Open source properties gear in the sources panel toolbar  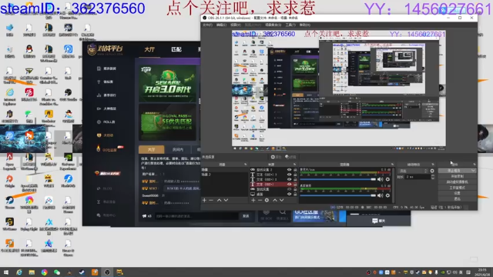pyautogui.click(x=267, y=200)
